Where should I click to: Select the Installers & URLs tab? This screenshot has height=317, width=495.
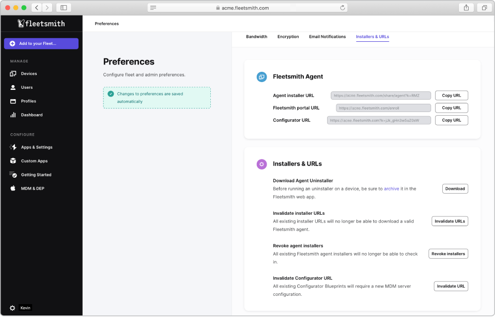(373, 37)
